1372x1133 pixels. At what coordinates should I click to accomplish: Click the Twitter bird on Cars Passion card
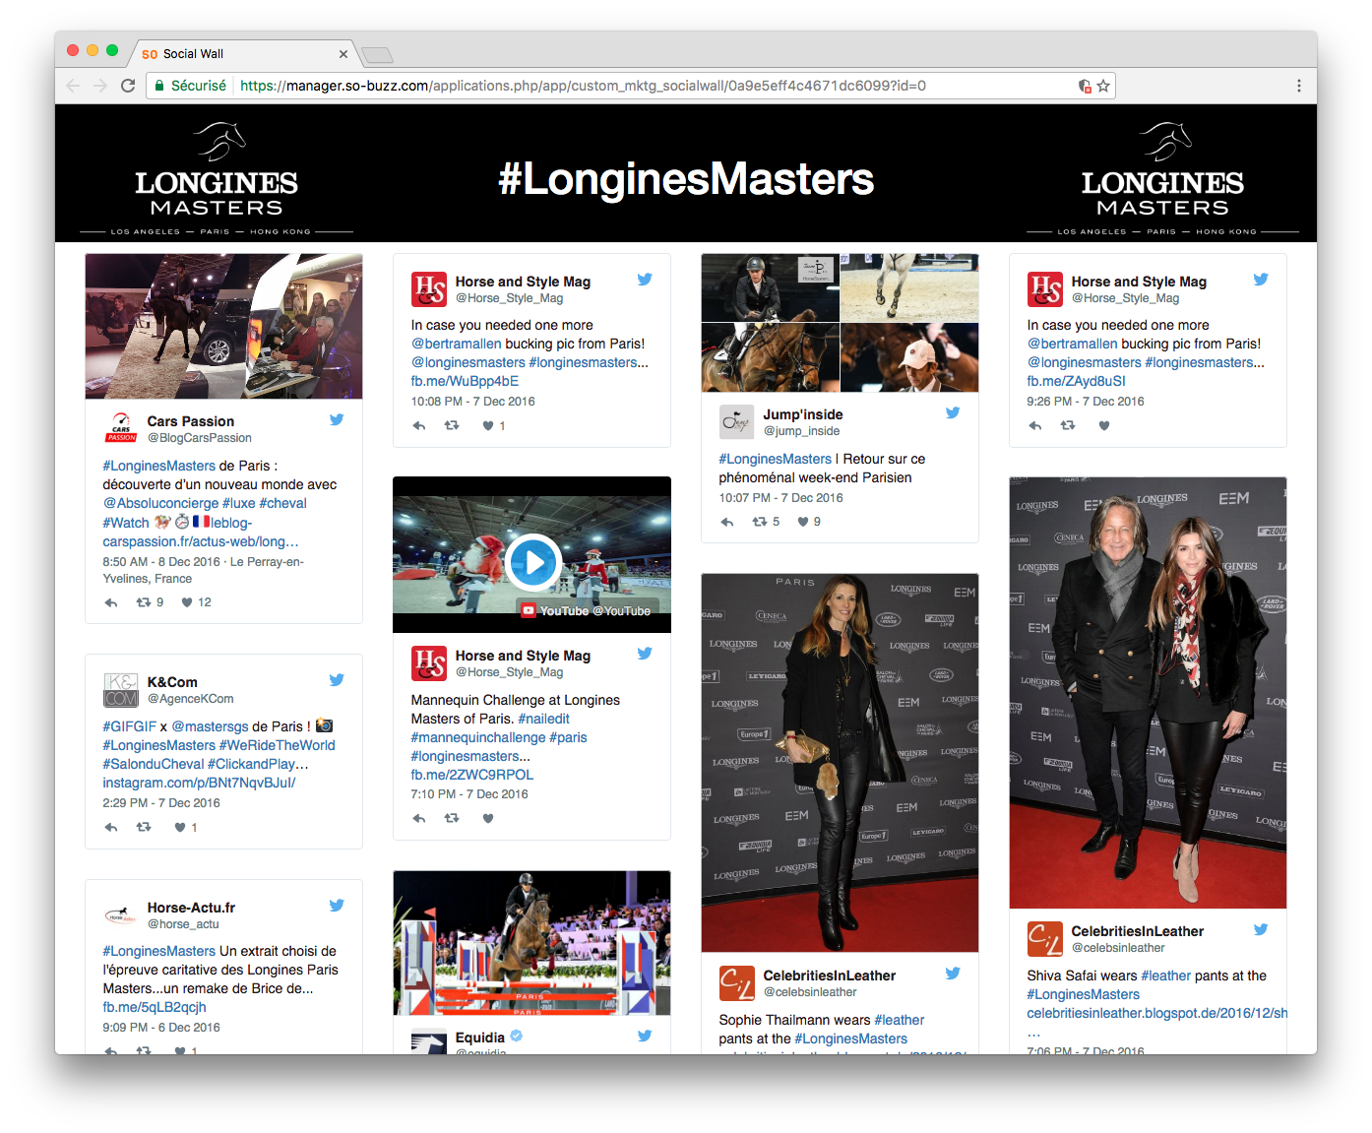(x=337, y=419)
